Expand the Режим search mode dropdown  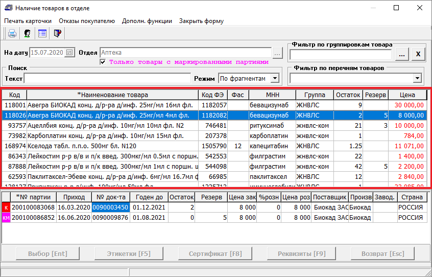[x=275, y=78]
